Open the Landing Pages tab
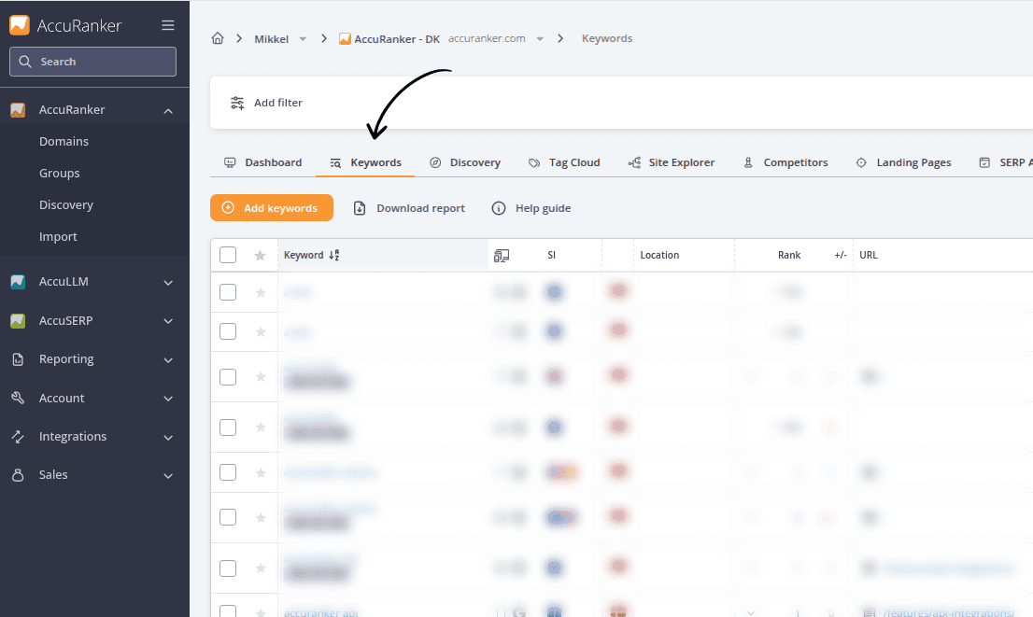Image resolution: width=1033 pixels, height=617 pixels. pyautogui.click(x=903, y=162)
